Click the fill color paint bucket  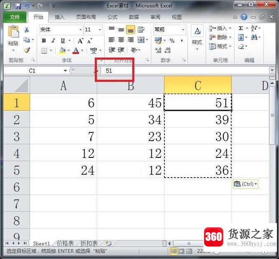[62, 51]
